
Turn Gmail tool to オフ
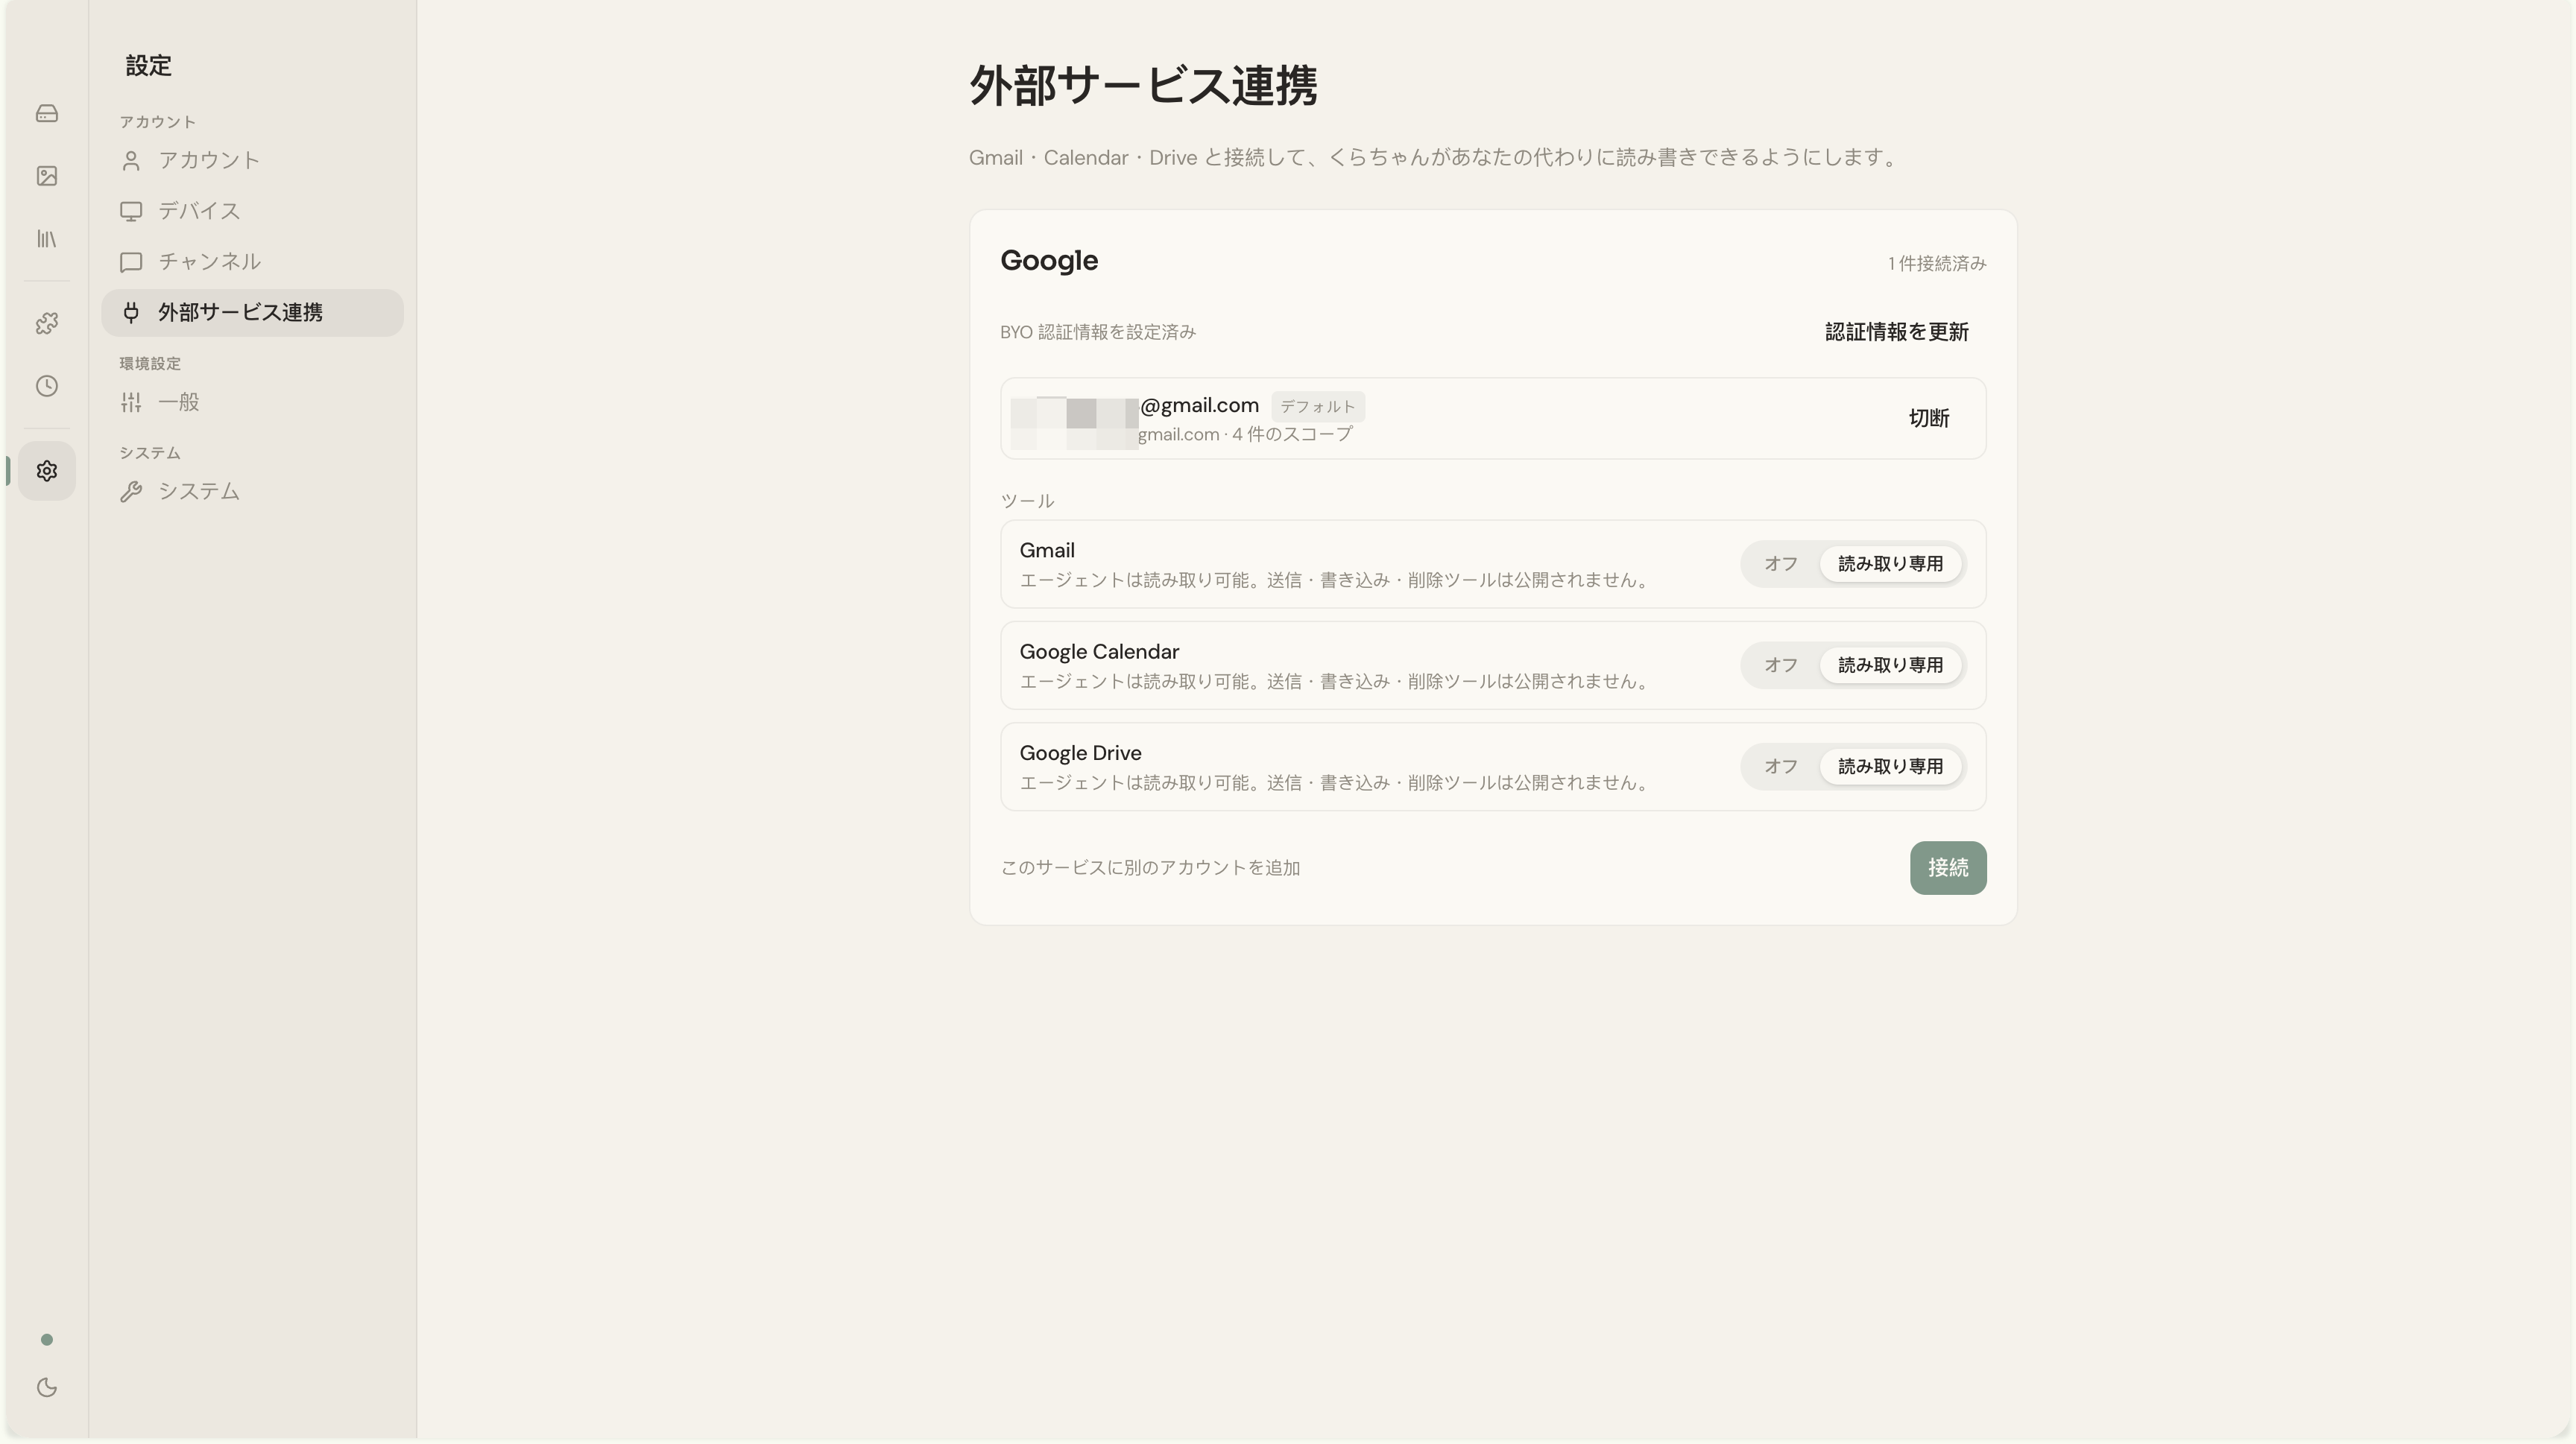click(x=1780, y=563)
